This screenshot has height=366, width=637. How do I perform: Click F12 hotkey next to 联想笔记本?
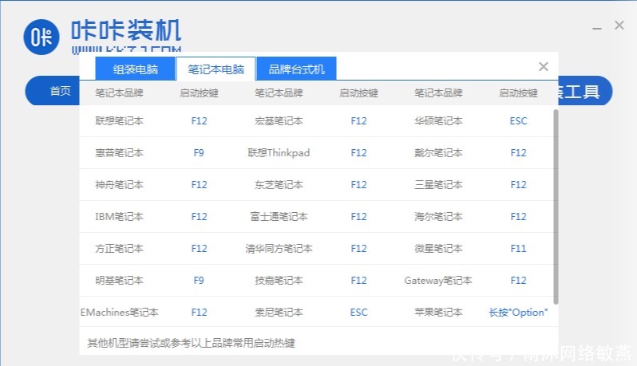[x=199, y=121]
